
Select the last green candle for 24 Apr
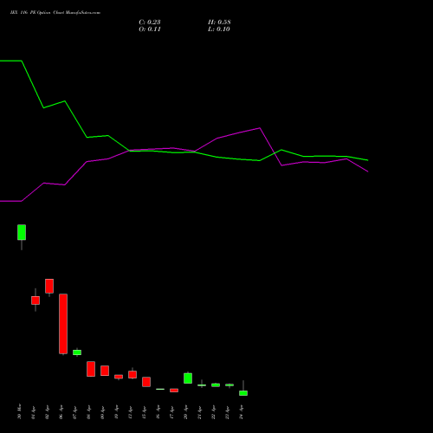[x=243, y=393]
